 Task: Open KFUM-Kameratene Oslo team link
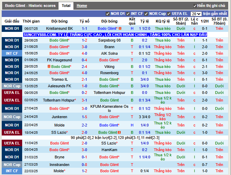[109, 108]
